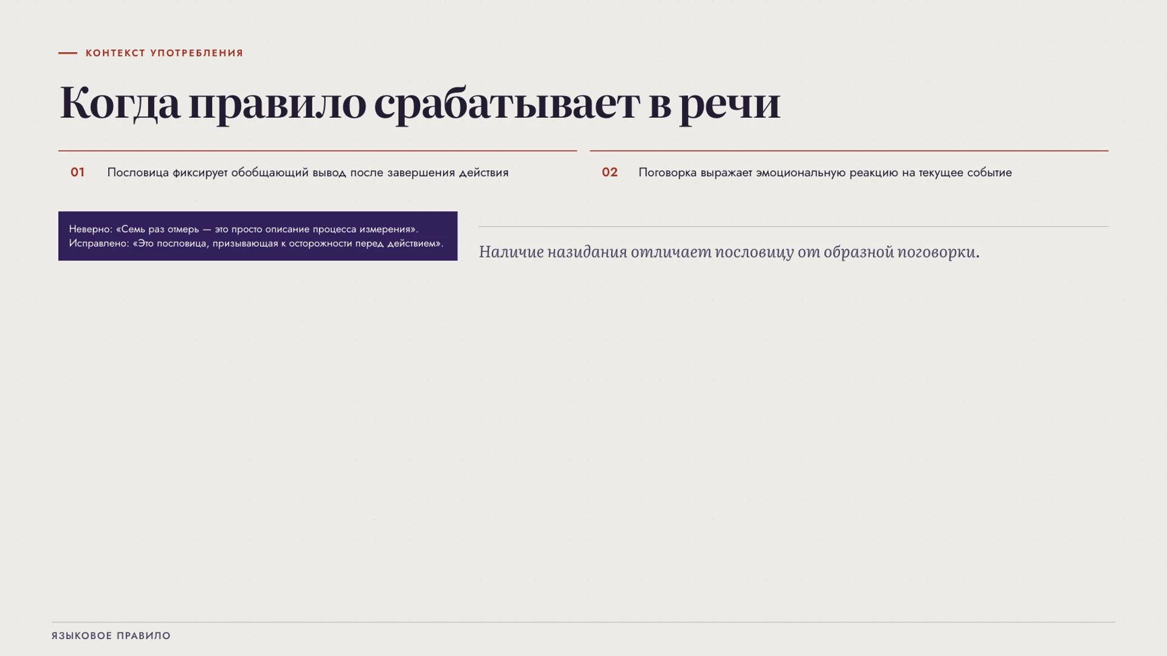Select the number 02 marker
Viewport: 1167px width, 656px height.
point(610,173)
